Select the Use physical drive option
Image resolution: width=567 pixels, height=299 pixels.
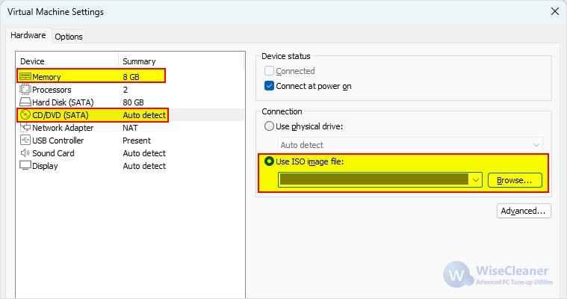click(269, 126)
